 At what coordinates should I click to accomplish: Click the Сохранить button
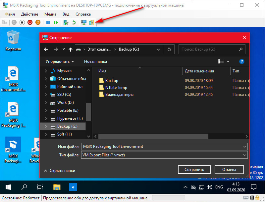click(194, 170)
